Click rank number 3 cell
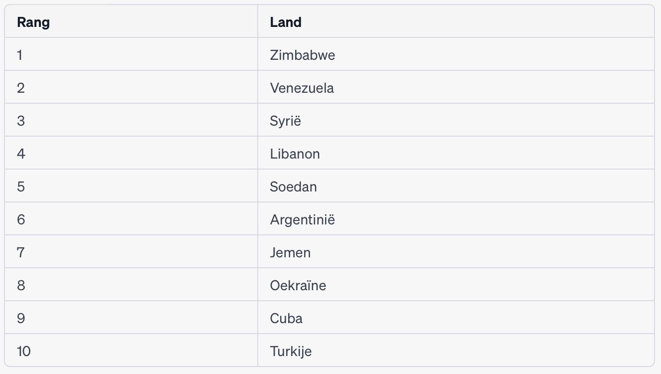The height and width of the screenshot is (374, 661). pos(21,121)
